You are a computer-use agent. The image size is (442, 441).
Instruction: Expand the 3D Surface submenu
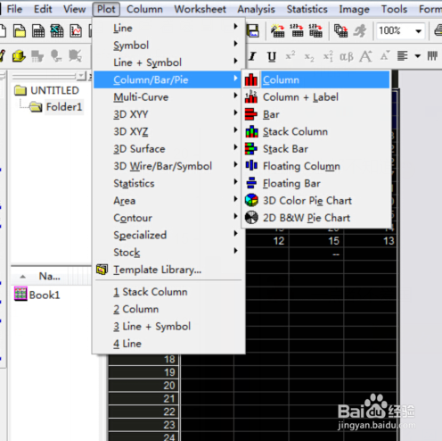tap(168, 149)
